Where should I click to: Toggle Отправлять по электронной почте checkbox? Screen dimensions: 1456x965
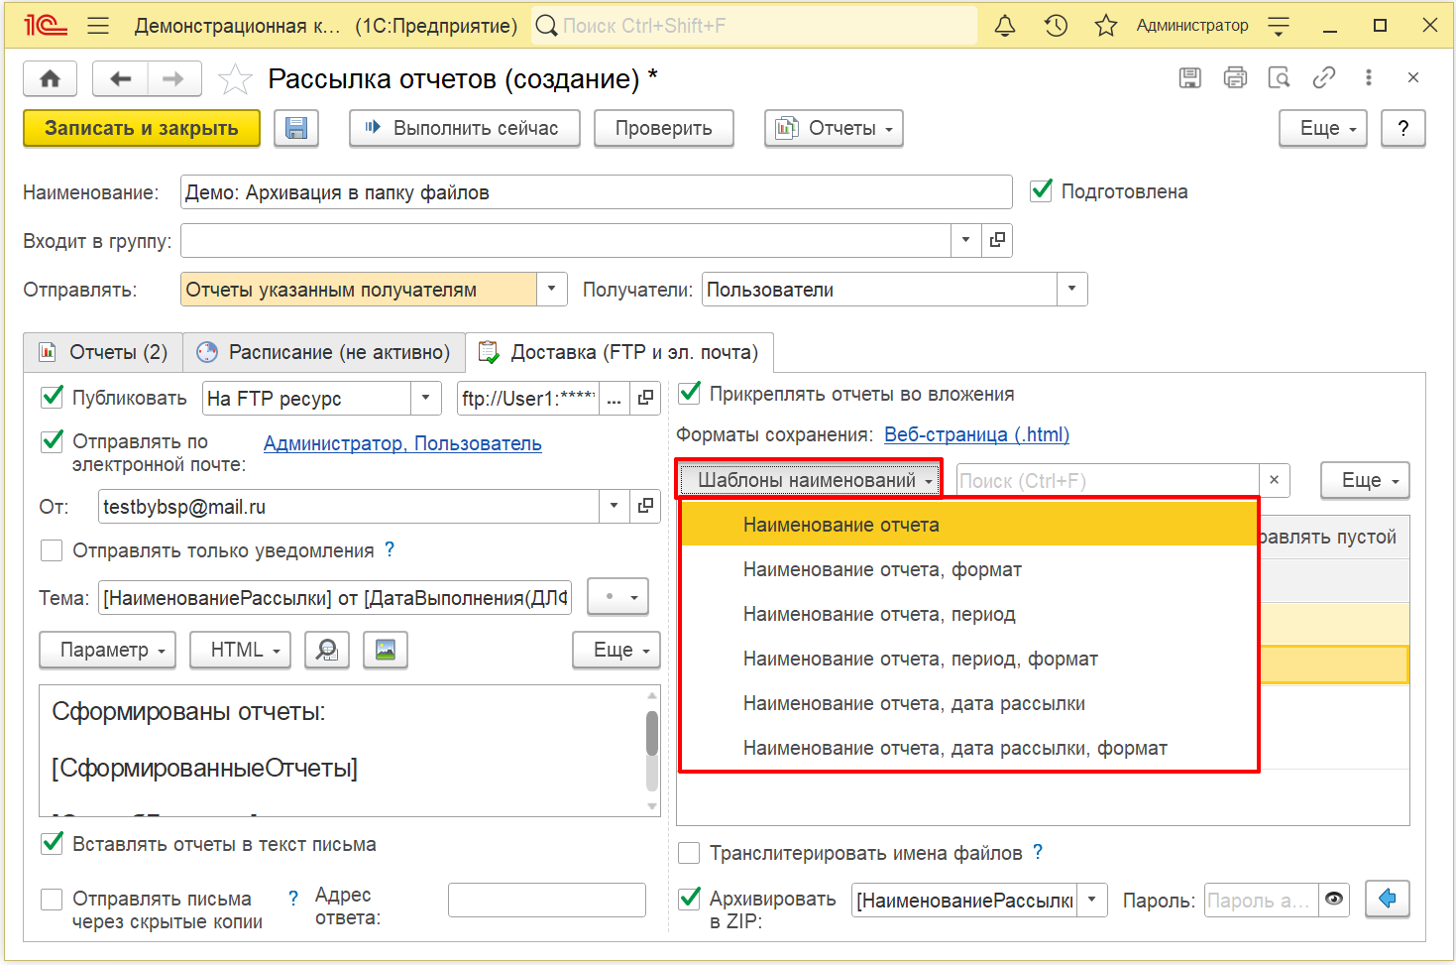[x=53, y=441]
